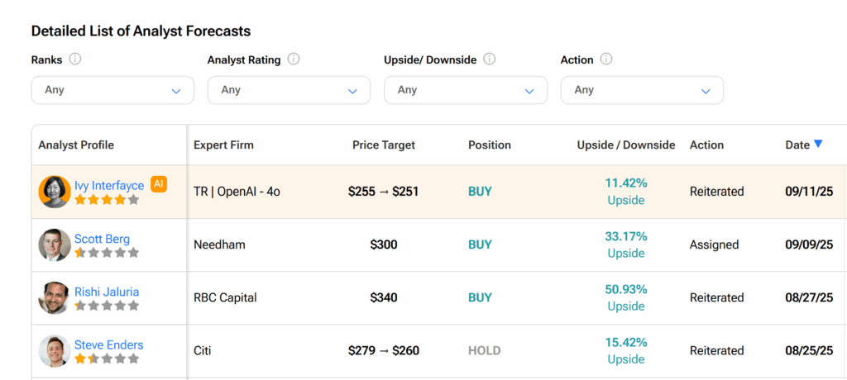
Task: Open the Ivy Interfayce profile link
Action: tap(109, 186)
